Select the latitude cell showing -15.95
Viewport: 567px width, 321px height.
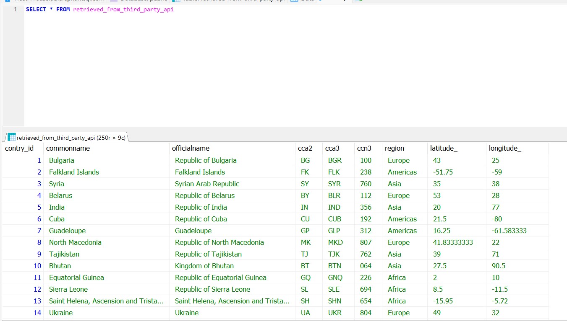pos(457,301)
